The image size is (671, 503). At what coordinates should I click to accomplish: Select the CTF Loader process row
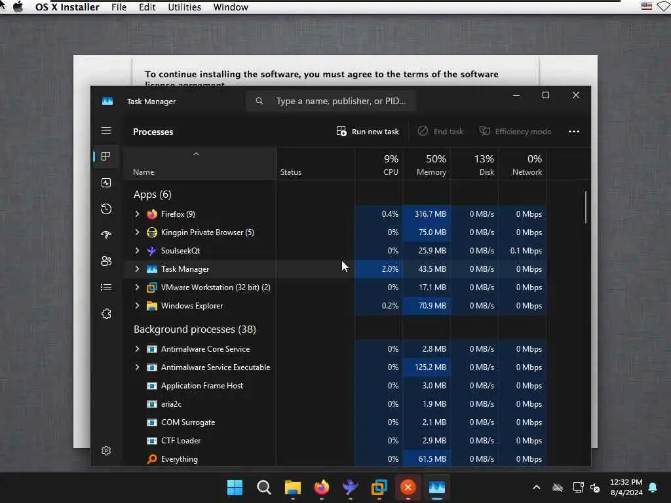pyautogui.click(x=335, y=441)
